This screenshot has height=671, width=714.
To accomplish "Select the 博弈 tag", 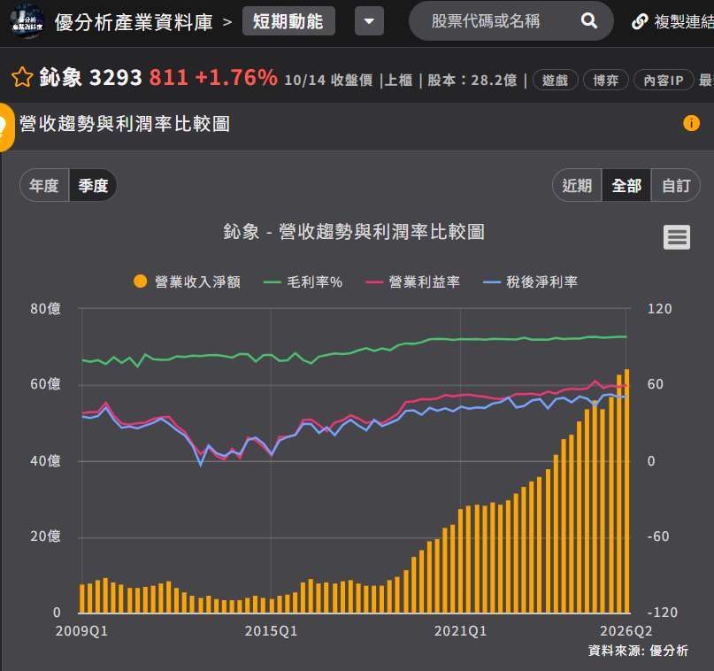I will click(606, 81).
